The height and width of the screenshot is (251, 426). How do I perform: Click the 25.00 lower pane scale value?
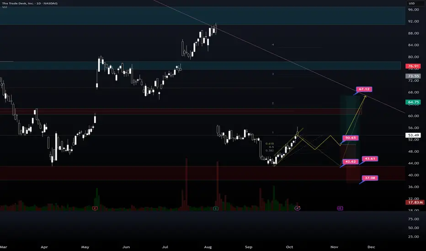pyautogui.click(x=413, y=236)
